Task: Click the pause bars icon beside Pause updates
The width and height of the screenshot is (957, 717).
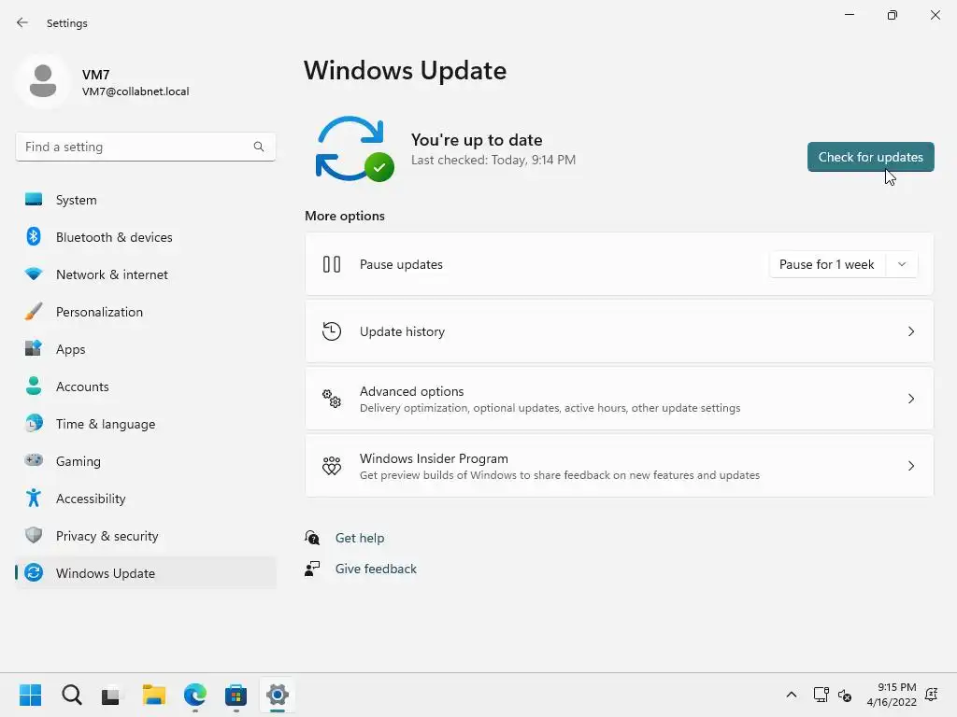Action: [332, 264]
